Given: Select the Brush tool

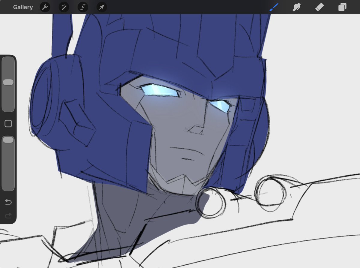Looking at the screenshot, I should pyautogui.click(x=274, y=7).
